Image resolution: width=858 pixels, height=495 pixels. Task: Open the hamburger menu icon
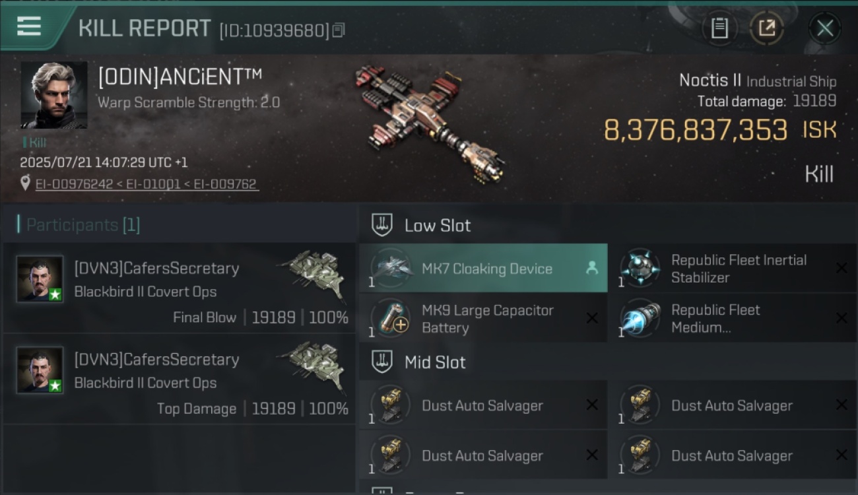point(29,27)
